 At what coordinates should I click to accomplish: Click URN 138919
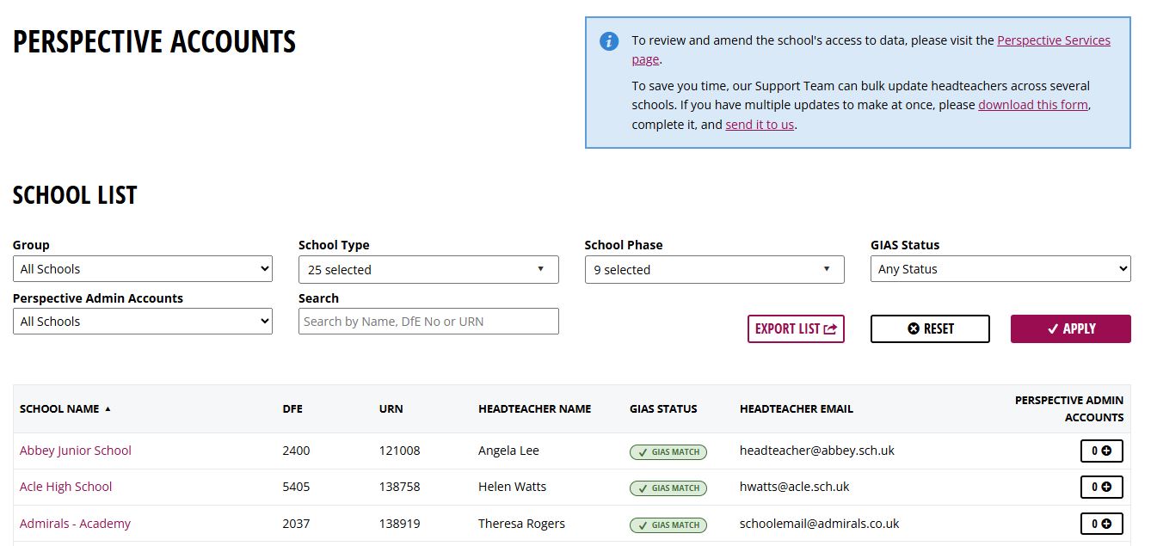click(399, 524)
